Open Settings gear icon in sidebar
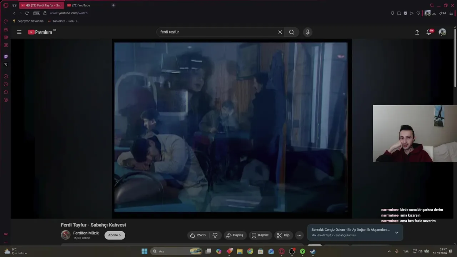The image size is (457, 257). click(6, 100)
